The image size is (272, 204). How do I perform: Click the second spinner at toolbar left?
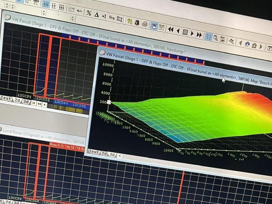click(12, 7)
